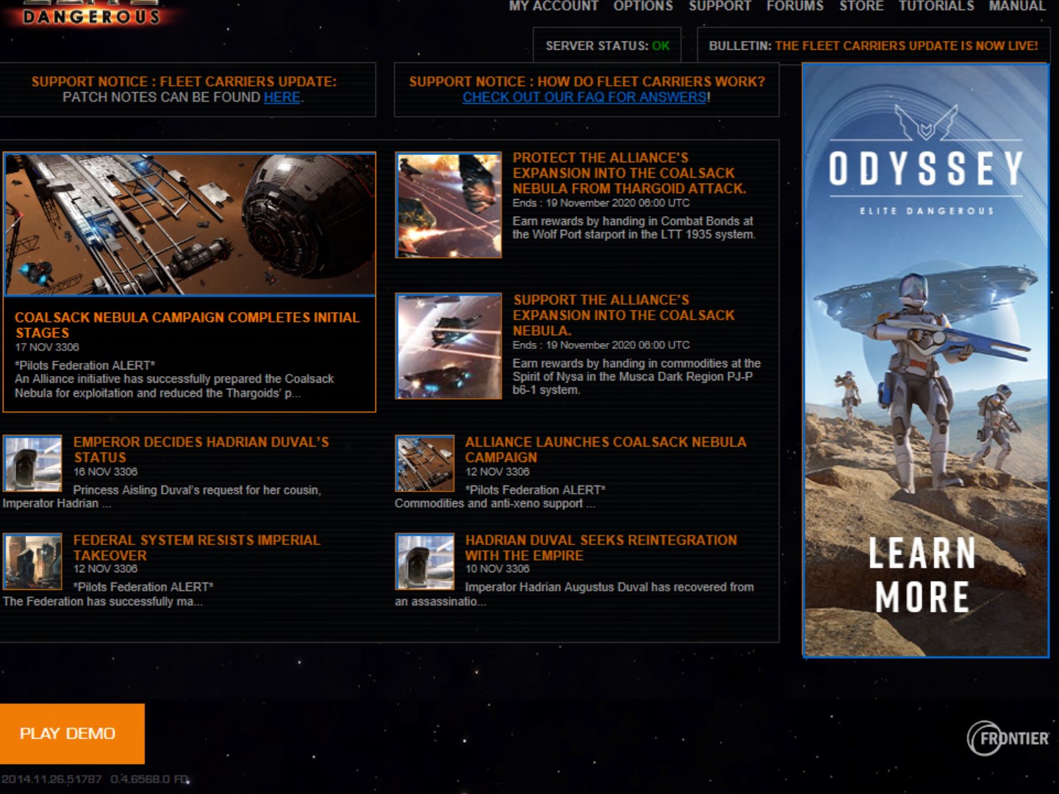Click the 16 NOV 3306 date
This screenshot has height=794, width=1059.
pos(105,472)
